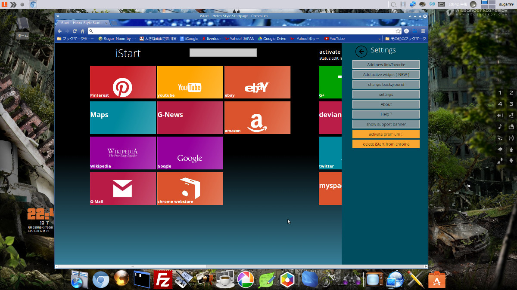Launch FileZilla from the dock
517x290 pixels.
pos(163,280)
